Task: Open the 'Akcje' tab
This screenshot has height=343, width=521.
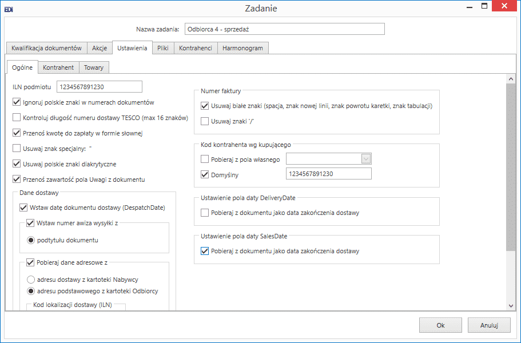Action: (100, 48)
